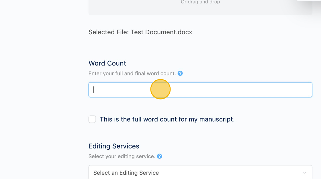Open the Word Count help tooltip icon
Image resolution: width=321 pixels, height=179 pixels.
click(x=180, y=73)
